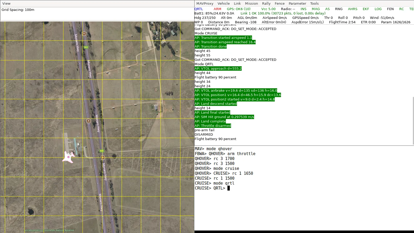
Task: Click the 'AP: Land final started' message
Action: point(212,112)
